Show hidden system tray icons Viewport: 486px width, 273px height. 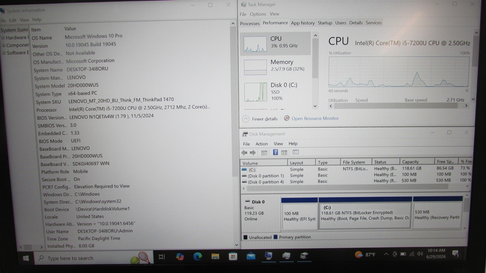point(386,254)
